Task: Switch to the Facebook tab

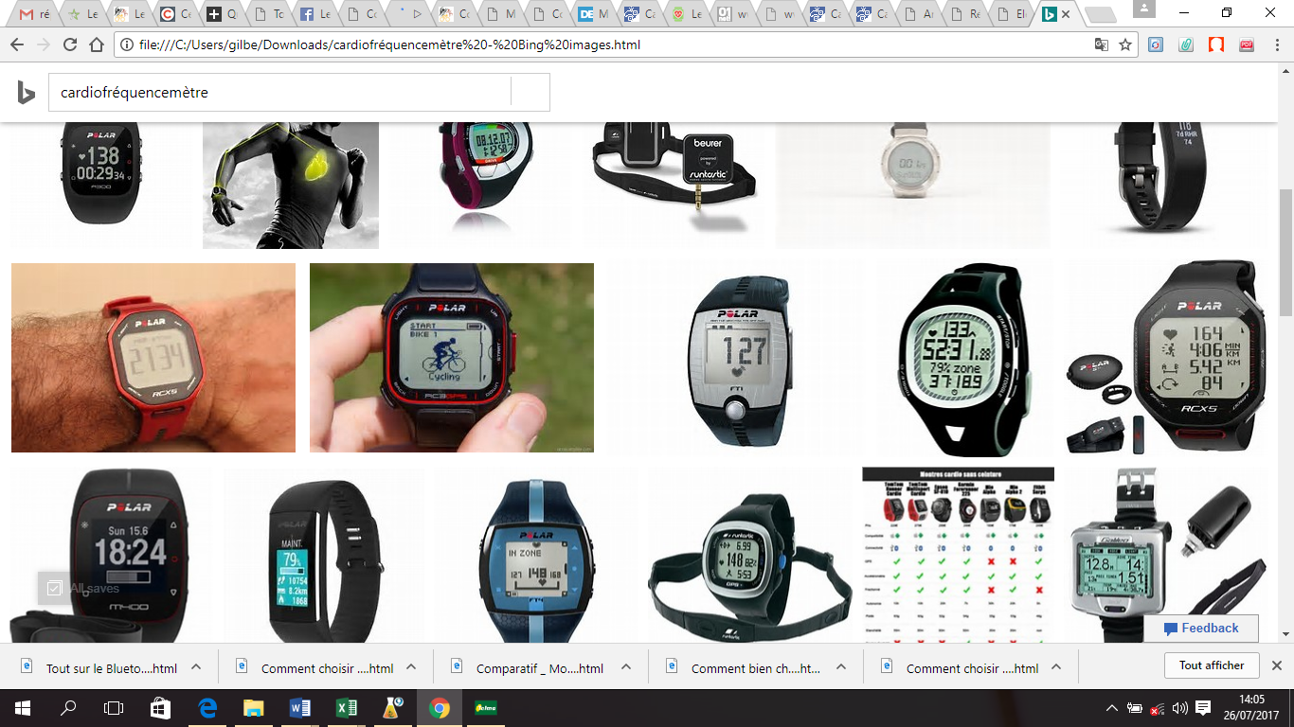Action: pos(315,14)
